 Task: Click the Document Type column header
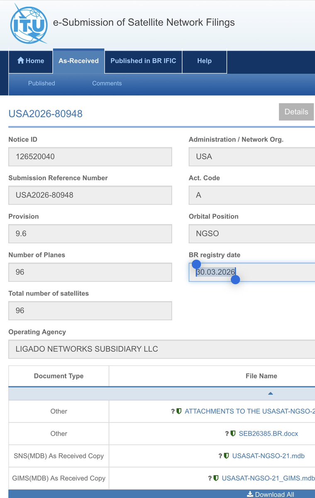tap(59, 376)
